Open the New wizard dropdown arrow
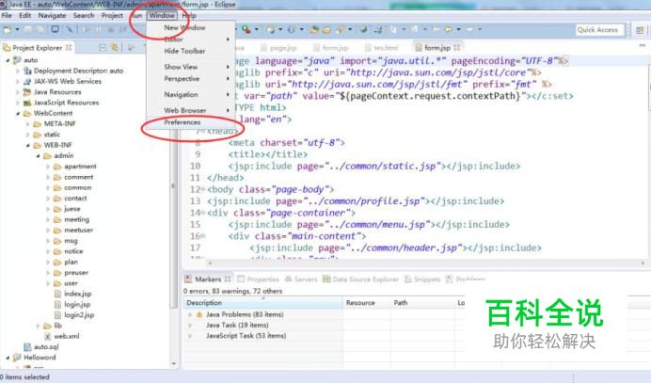This screenshot has height=383, width=651. [17, 29]
